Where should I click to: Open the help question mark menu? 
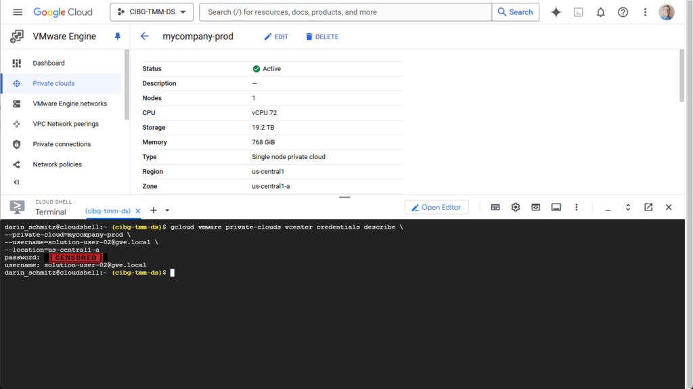click(623, 12)
